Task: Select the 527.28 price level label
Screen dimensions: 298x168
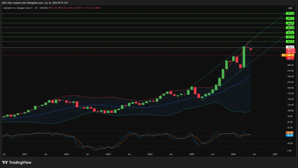Action: pos(290,13)
